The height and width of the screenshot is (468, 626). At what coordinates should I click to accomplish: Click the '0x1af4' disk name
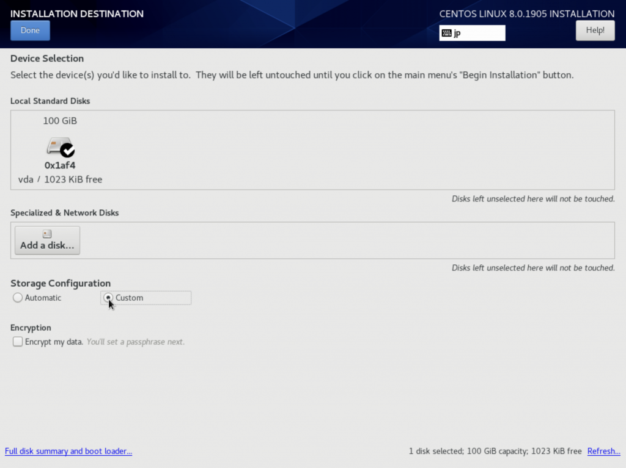60,165
